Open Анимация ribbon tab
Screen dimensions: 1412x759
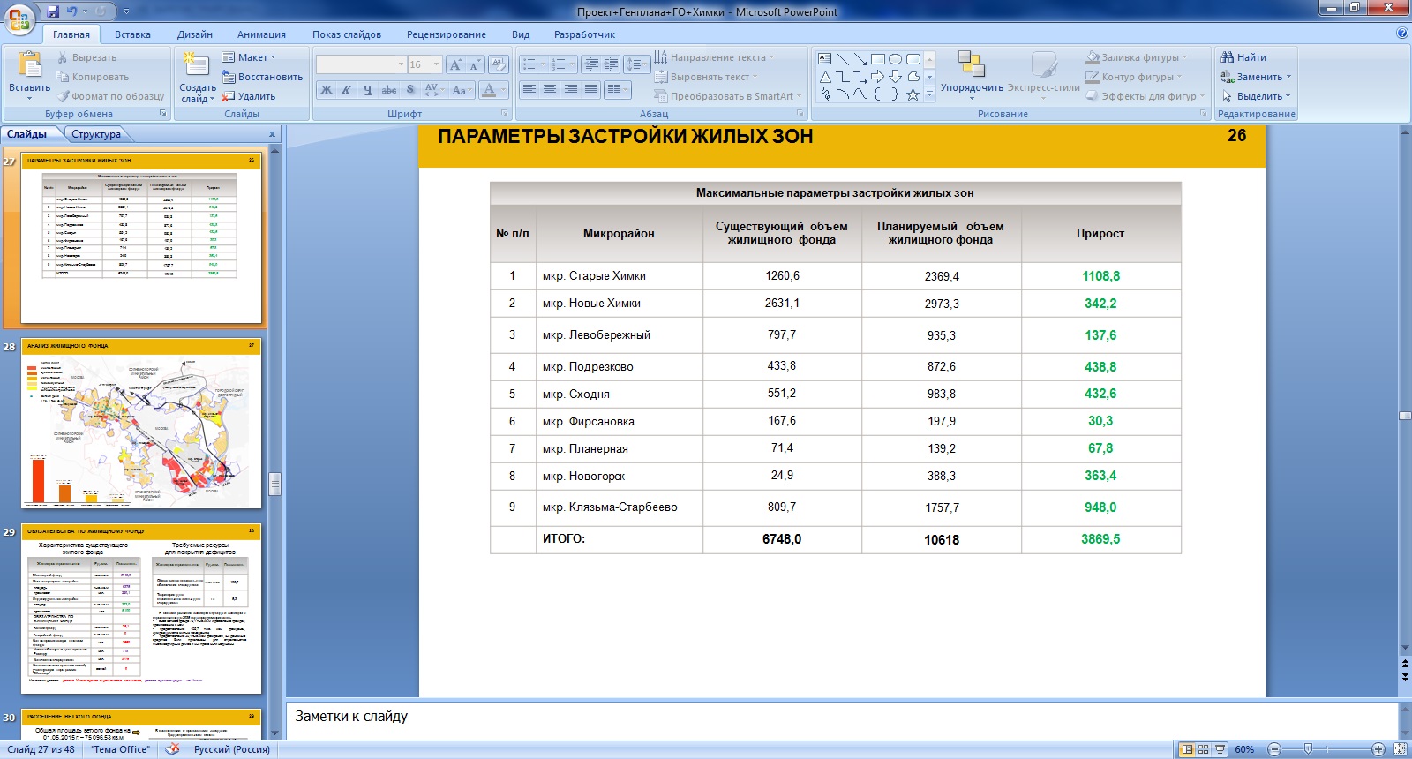(x=261, y=34)
